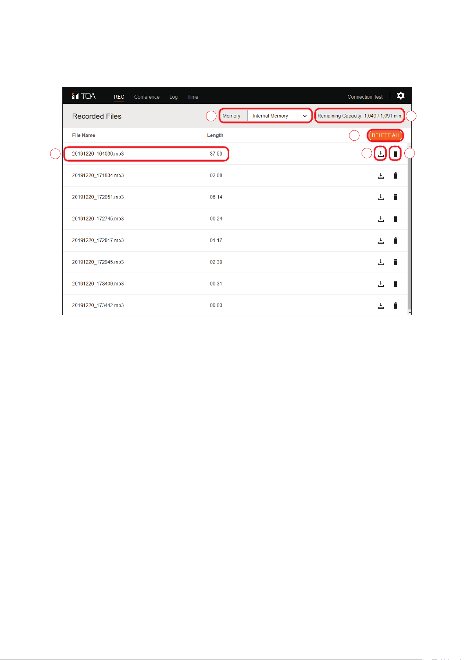Click the Remaining Capacity 1,040 / 1,091 min. text

pos(360,116)
